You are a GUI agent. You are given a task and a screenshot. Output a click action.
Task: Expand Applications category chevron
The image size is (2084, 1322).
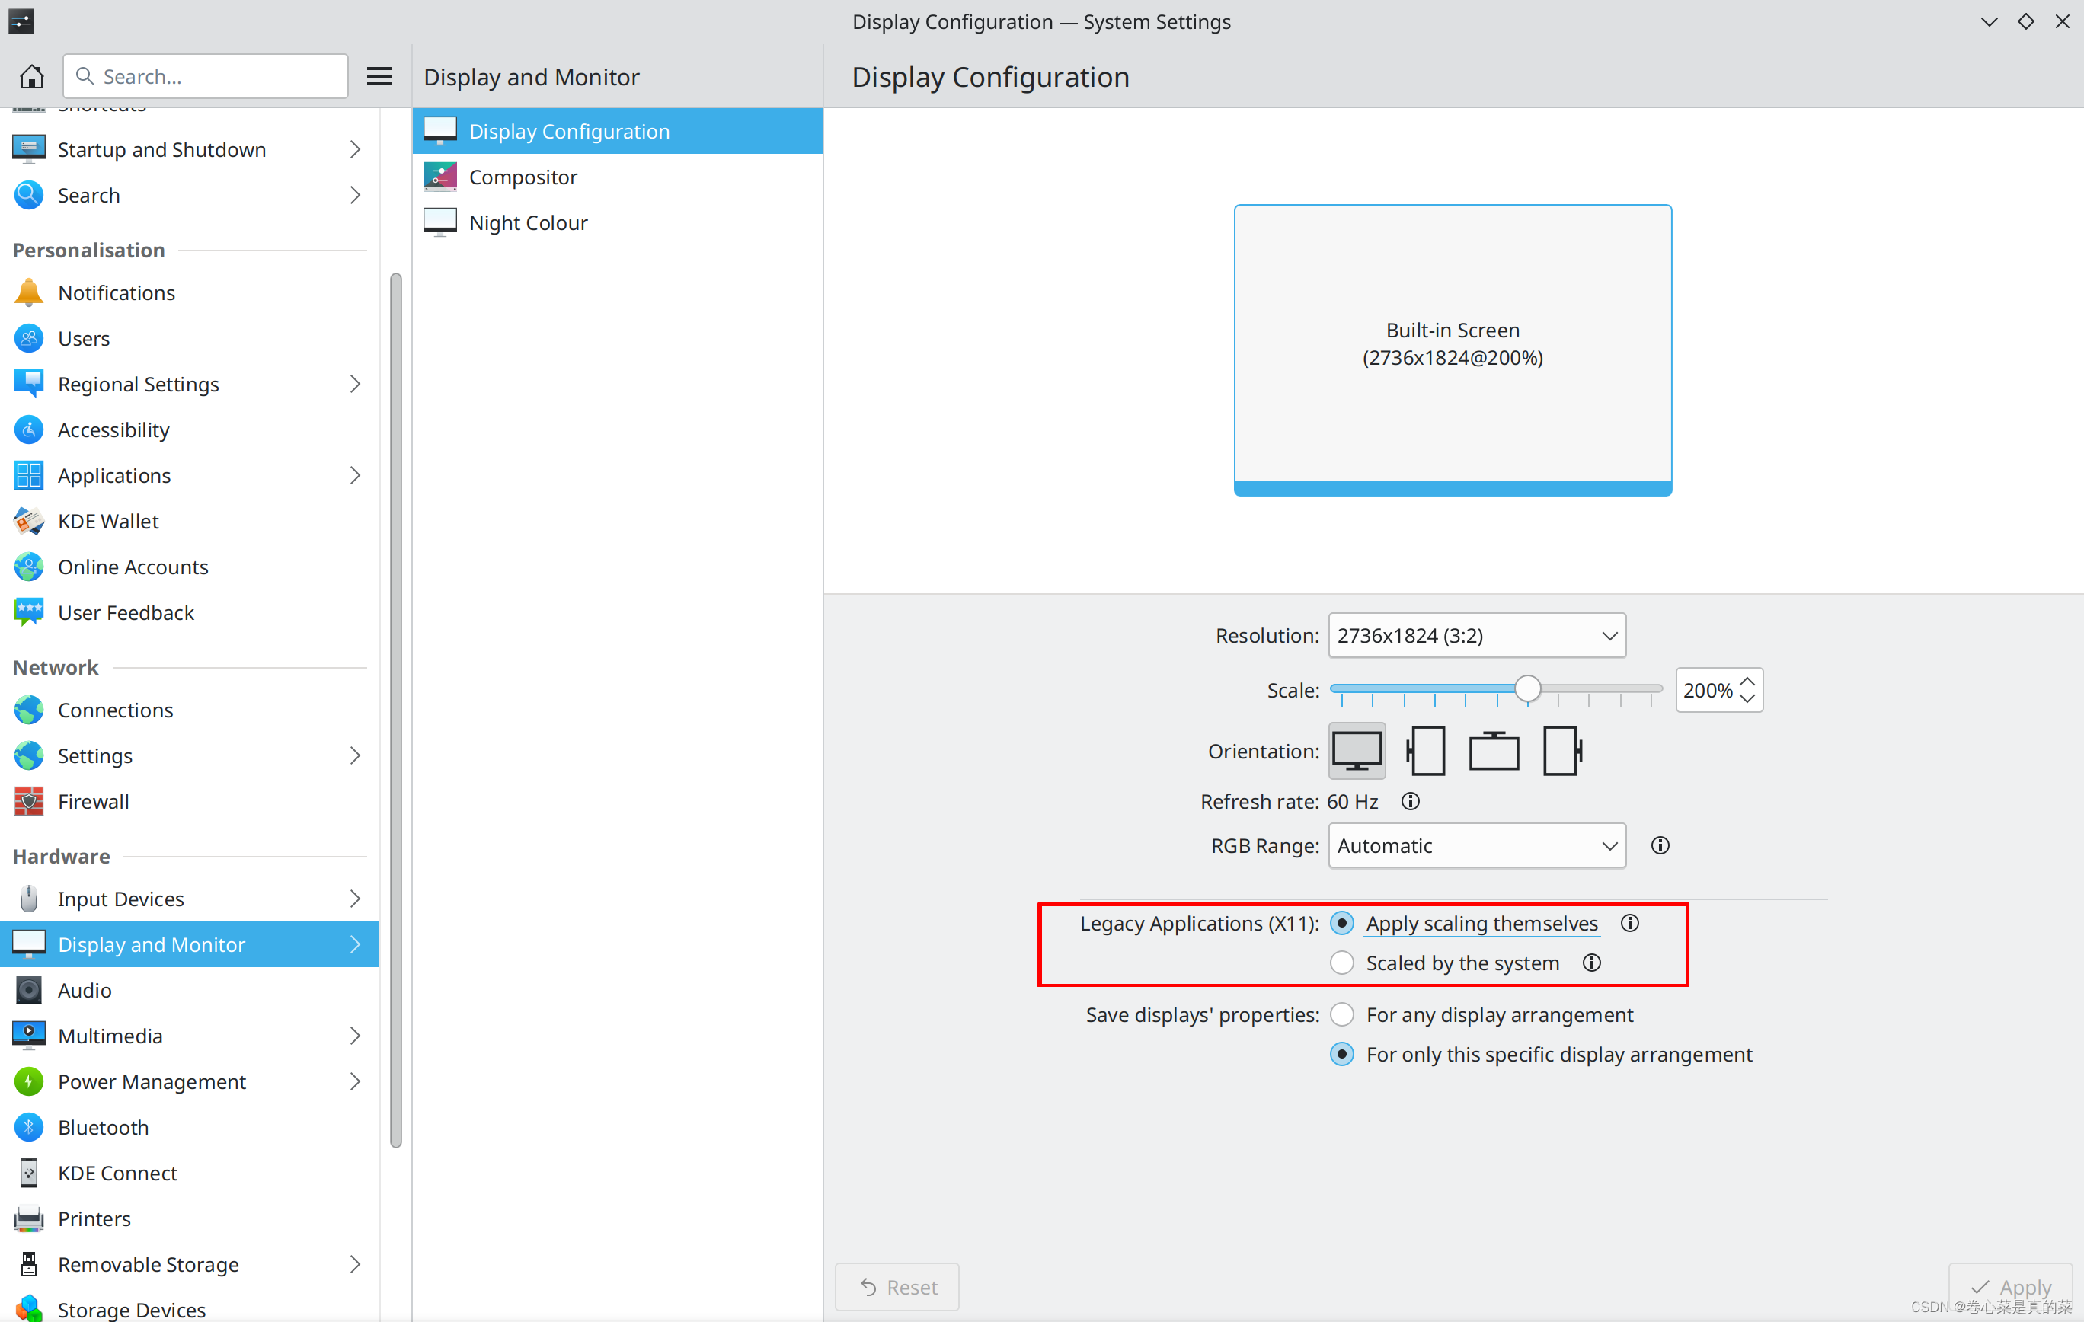[355, 476]
